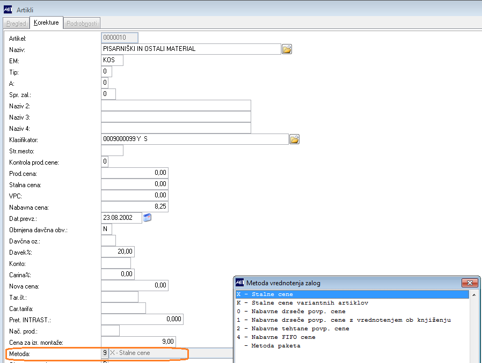The width and height of the screenshot is (482, 363).
Task: Click the Klasifikator input field
Action: coord(195,139)
